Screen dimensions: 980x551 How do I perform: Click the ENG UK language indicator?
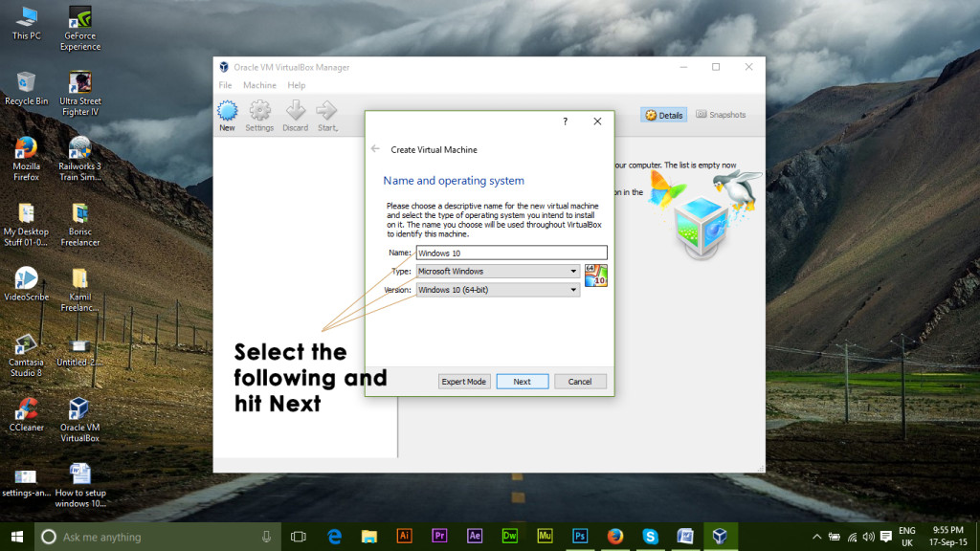coord(907,537)
